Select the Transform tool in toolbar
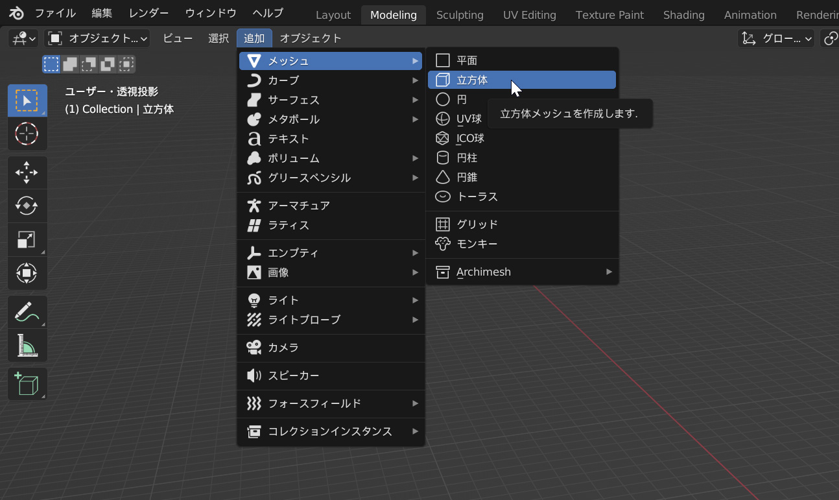The height and width of the screenshot is (500, 839). coord(27,273)
